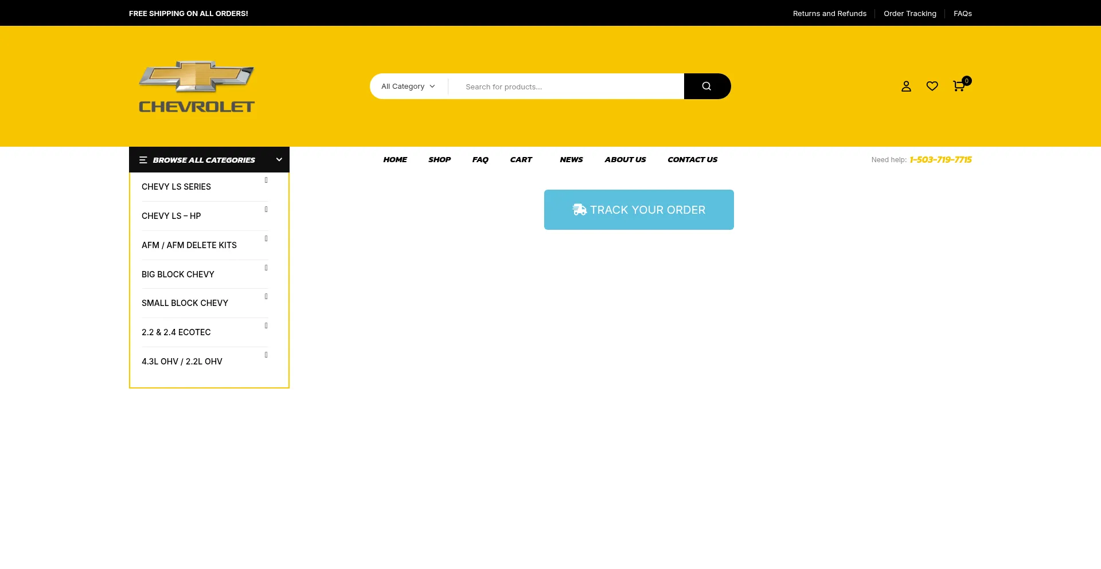
Task: Collapse the Browse All Categories chevron
Action: (279, 160)
